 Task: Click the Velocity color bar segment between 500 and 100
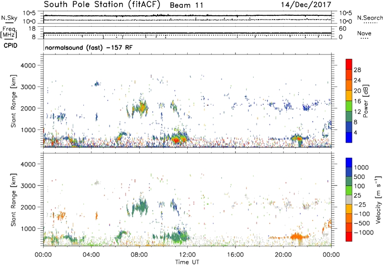(349, 181)
